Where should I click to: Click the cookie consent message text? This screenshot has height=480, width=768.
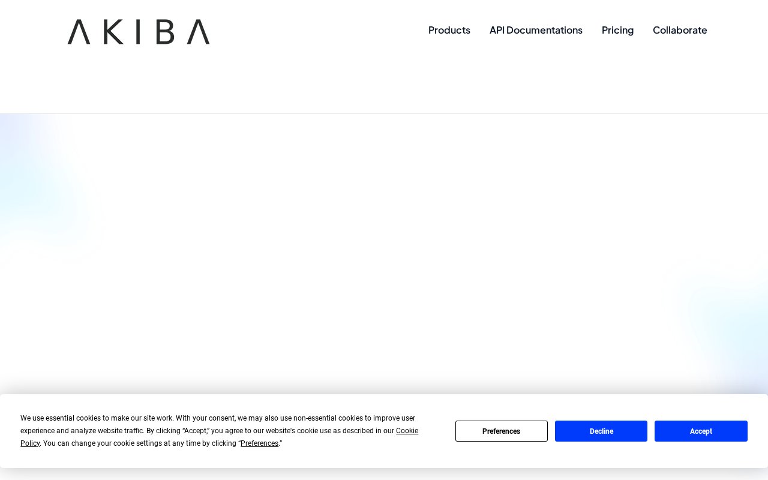[x=219, y=431]
